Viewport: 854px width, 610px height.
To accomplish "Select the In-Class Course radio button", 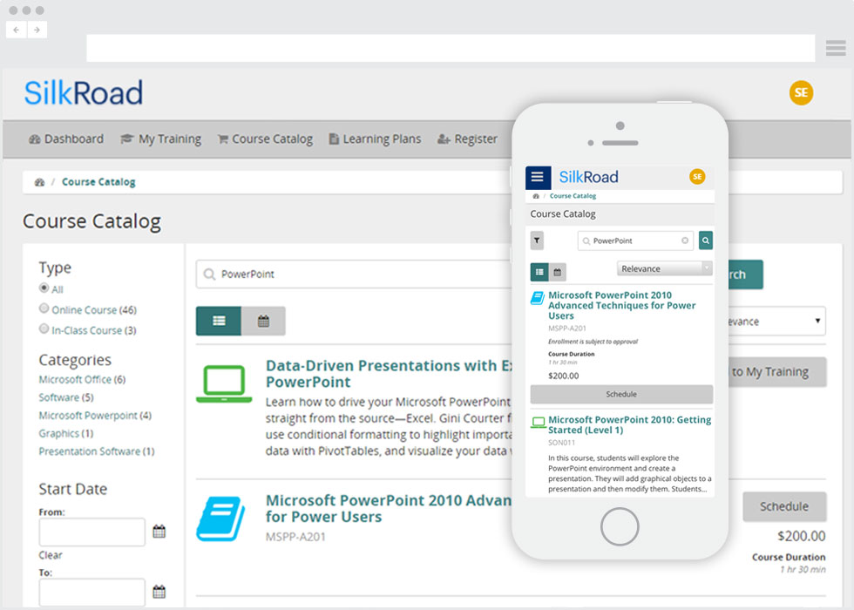I will 44,329.
